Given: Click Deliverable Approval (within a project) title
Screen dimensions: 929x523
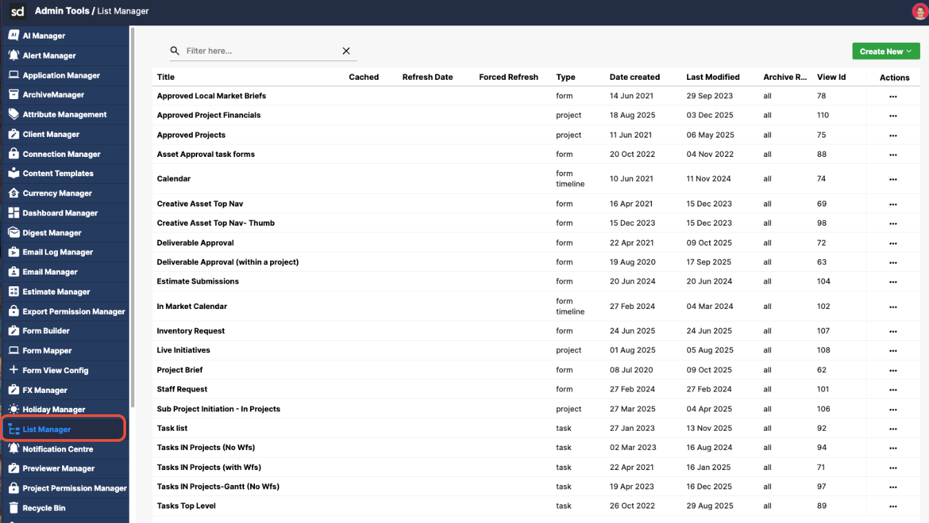Looking at the screenshot, I should click(227, 262).
